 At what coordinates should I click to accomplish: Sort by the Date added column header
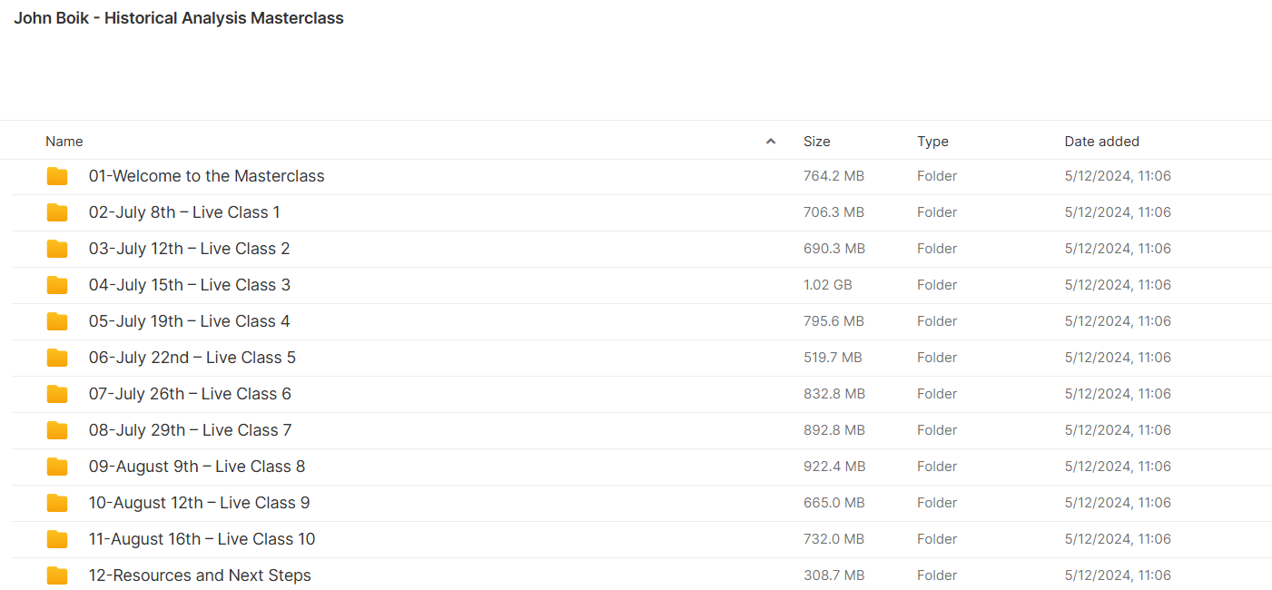1102,142
